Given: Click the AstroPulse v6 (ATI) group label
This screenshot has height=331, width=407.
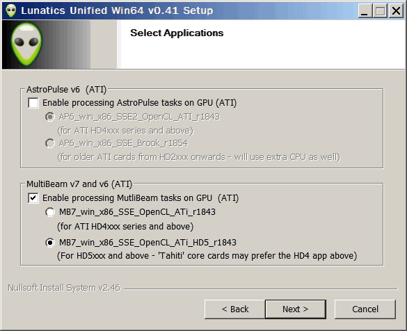Looking at the screenshot, I should (67, 90).
